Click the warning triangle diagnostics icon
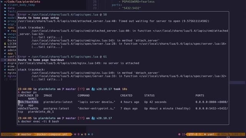This screenshot has height=138, width=246. point(82,134)
